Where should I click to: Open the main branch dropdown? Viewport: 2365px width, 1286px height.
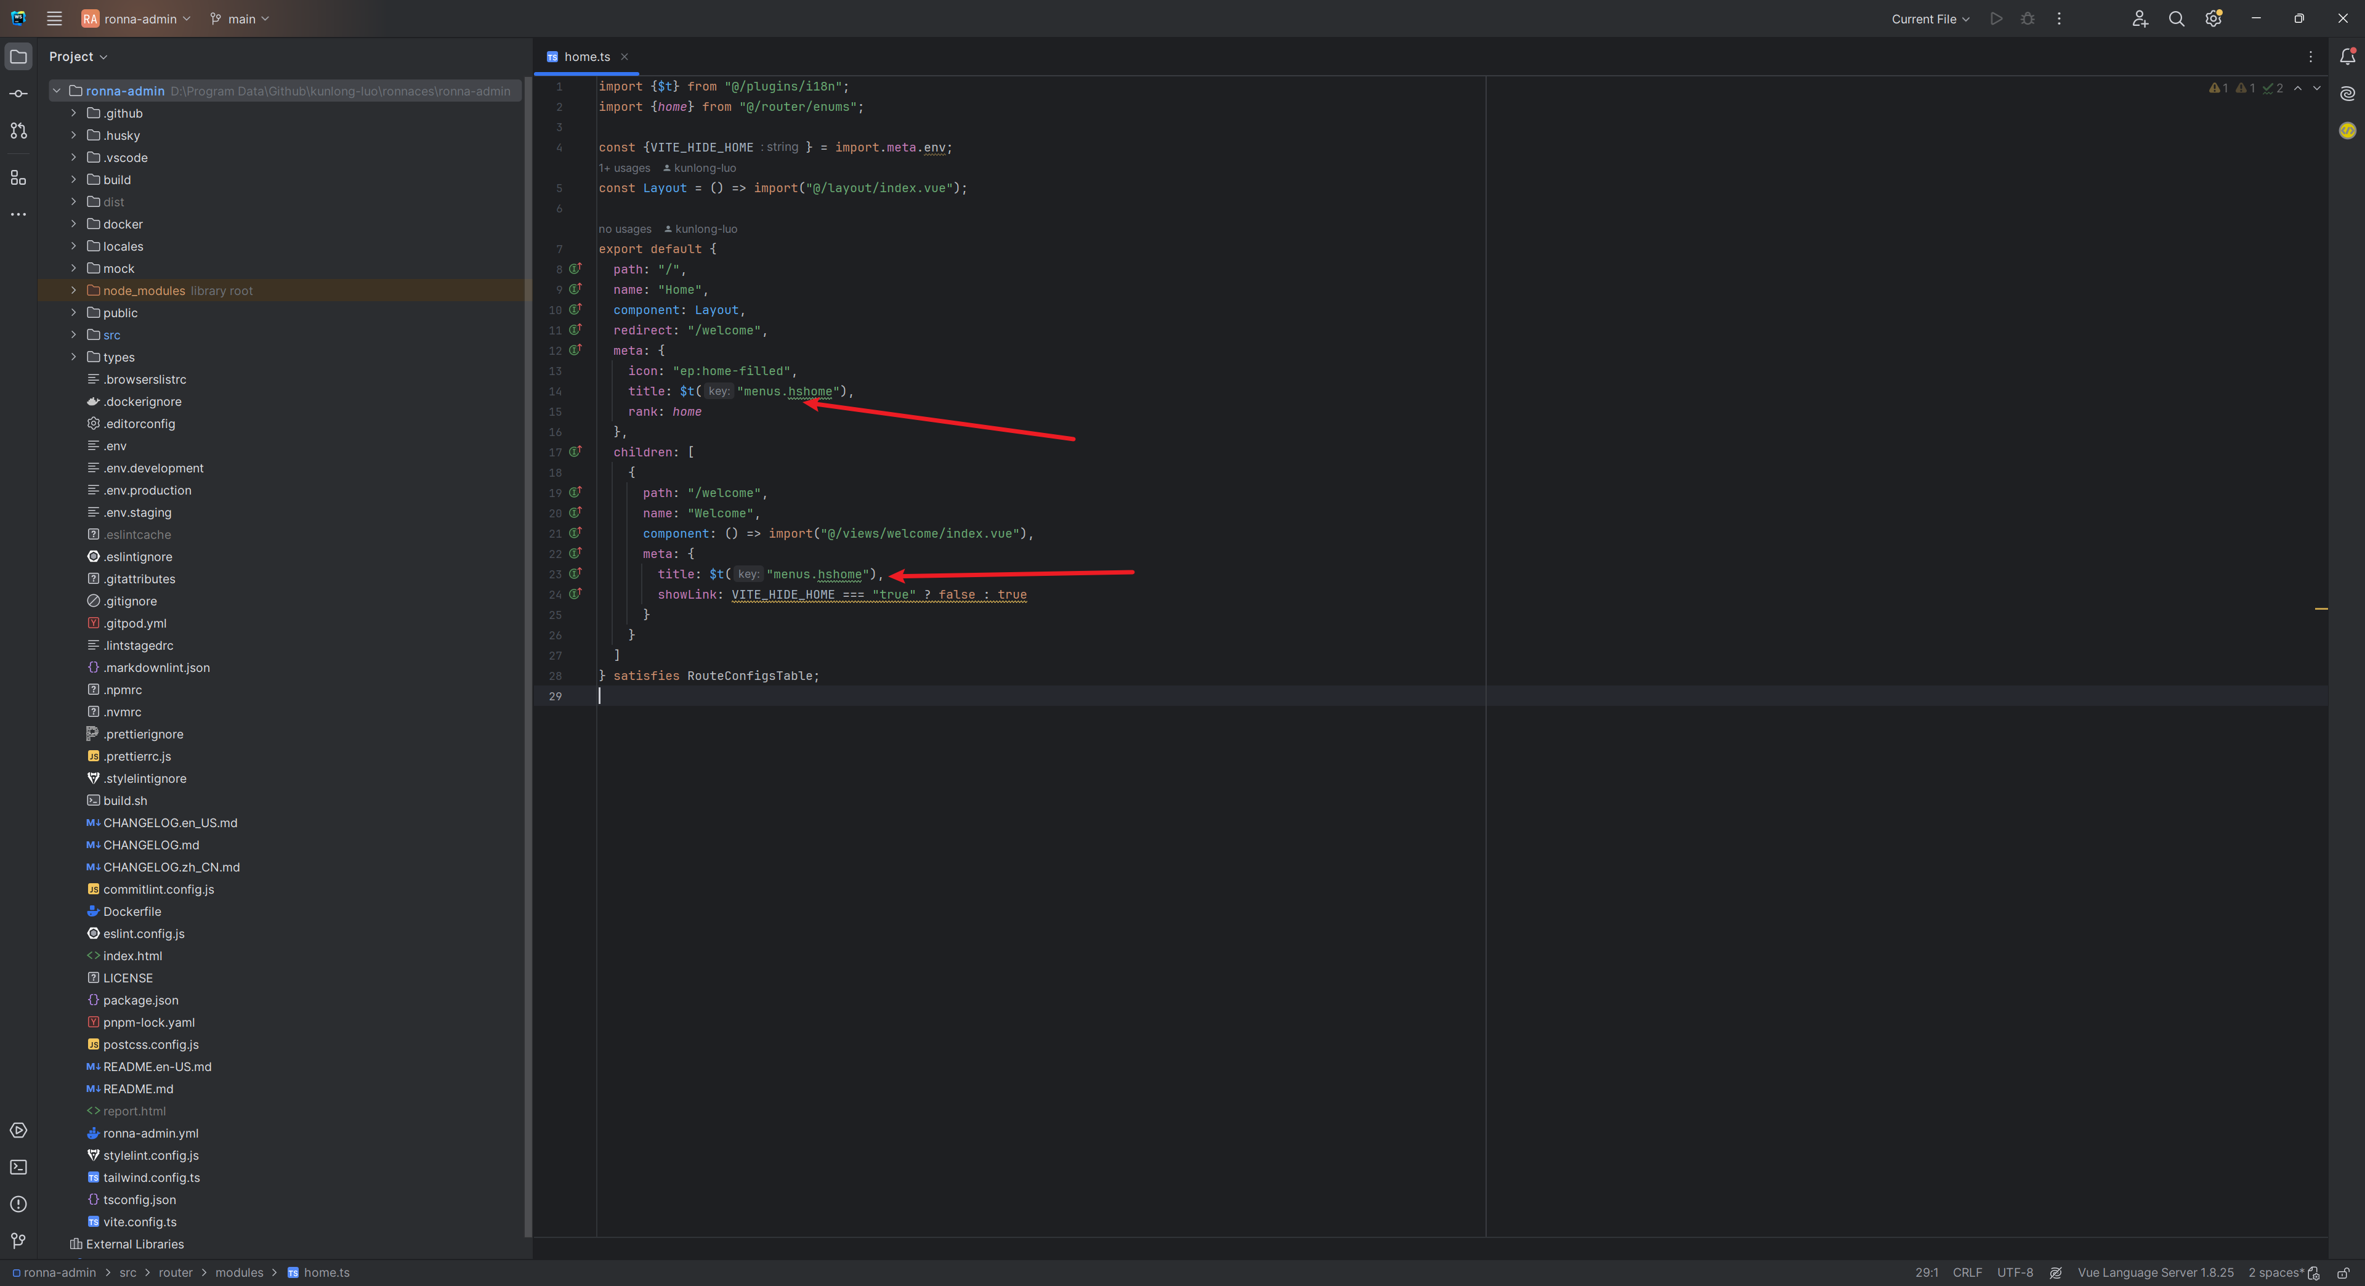240,18
